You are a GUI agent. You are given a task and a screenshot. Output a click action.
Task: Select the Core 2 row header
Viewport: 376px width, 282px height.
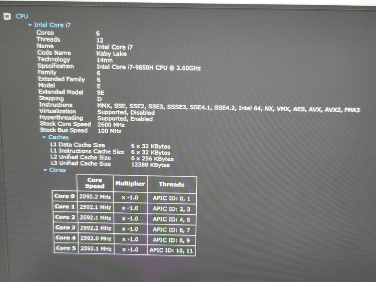click(65, 217)
